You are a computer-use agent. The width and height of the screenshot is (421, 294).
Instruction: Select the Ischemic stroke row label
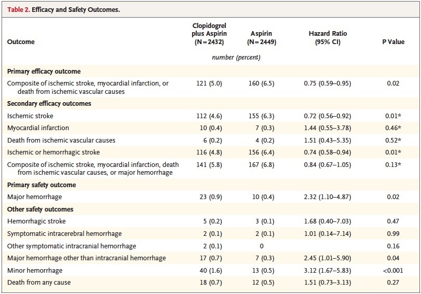30,116
